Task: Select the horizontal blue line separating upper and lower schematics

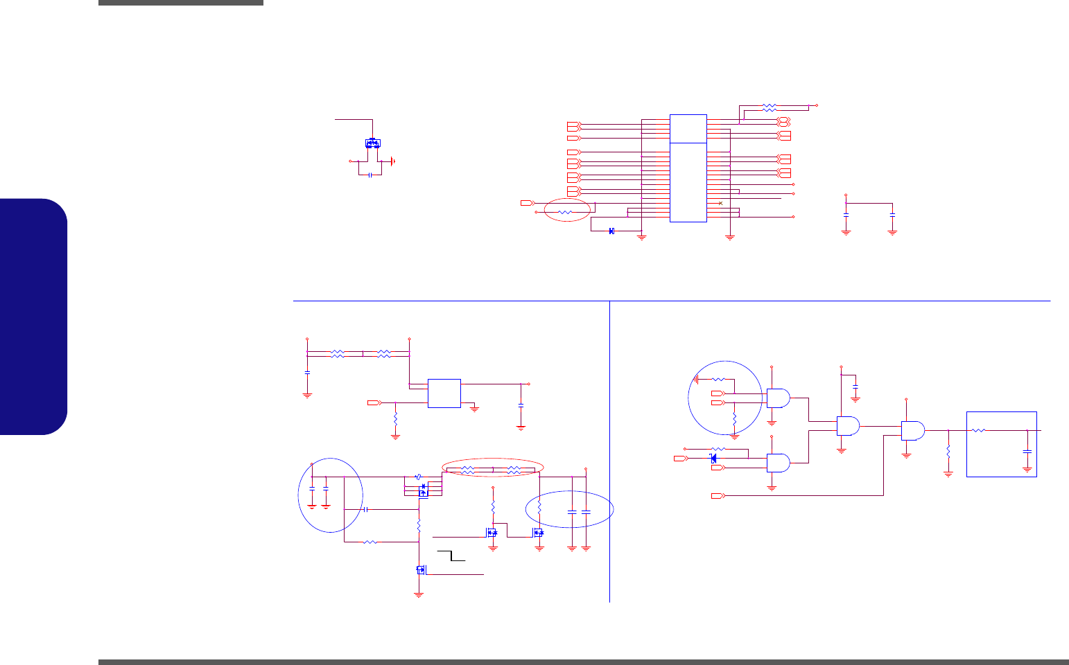Action: point(672,301)
